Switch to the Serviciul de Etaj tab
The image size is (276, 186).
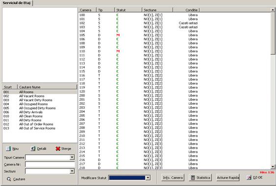click(x=17, y=3)
